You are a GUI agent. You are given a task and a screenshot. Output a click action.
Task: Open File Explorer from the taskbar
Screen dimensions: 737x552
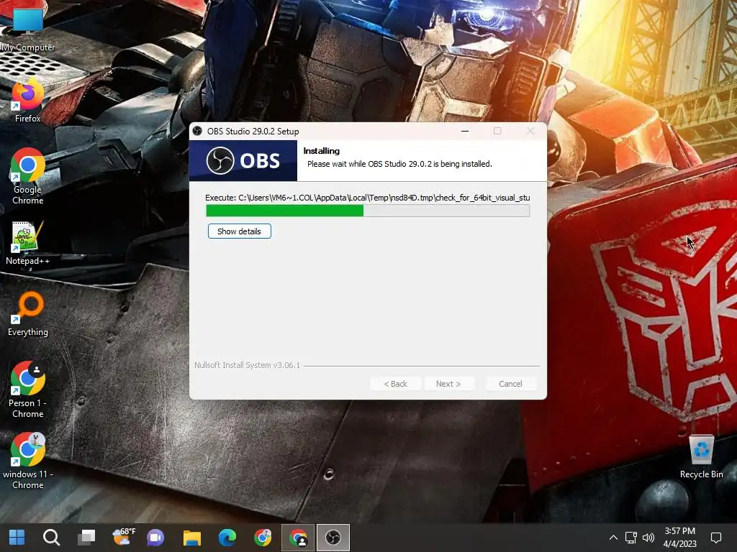click(191, 538)
